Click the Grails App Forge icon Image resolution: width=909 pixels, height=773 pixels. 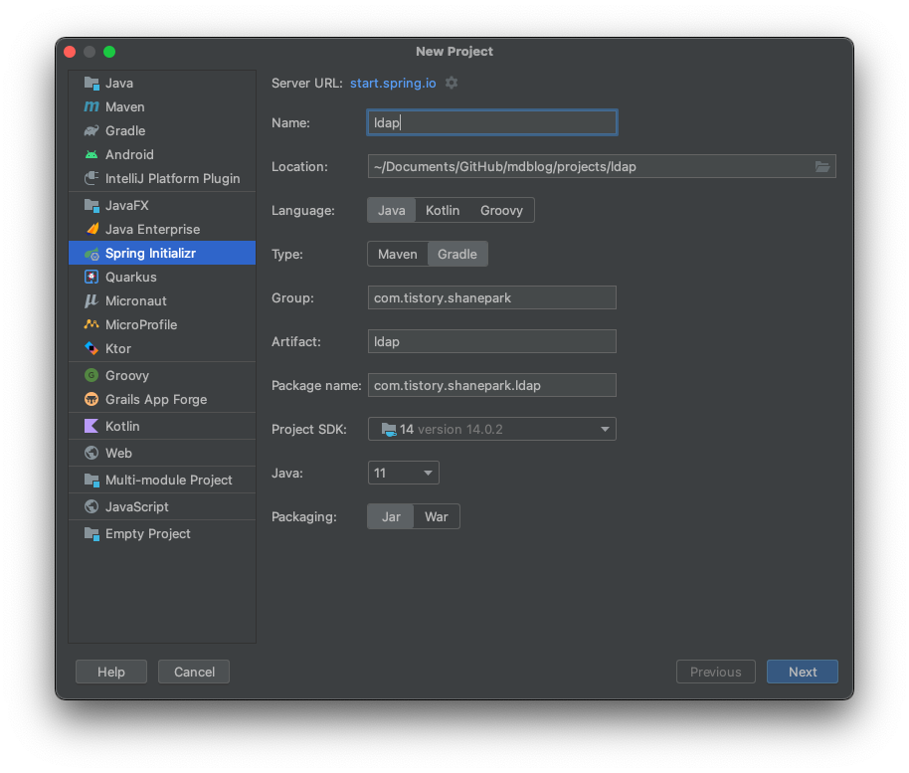pos(91,399)
